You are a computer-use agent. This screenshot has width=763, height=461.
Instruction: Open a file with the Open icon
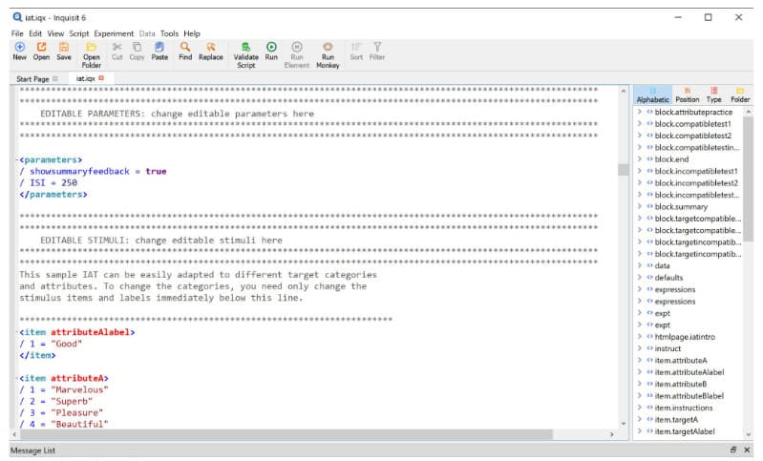point(41,47)
